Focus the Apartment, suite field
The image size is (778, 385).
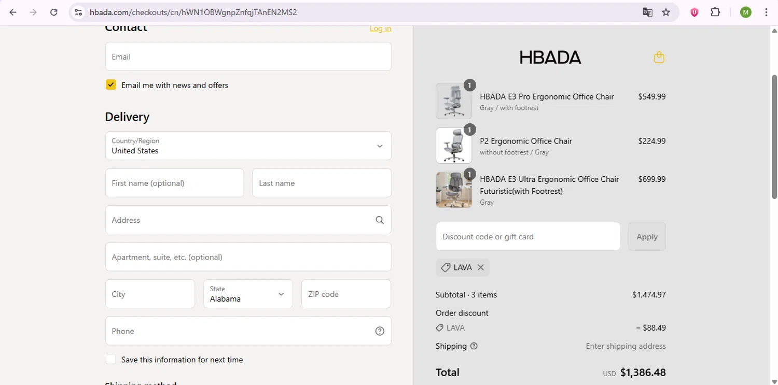(x=248, y=257)
